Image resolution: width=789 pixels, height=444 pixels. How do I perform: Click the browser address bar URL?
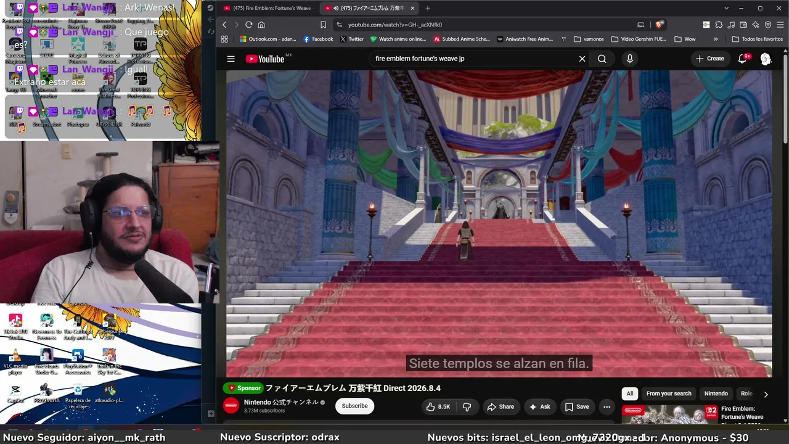point(395,25)
